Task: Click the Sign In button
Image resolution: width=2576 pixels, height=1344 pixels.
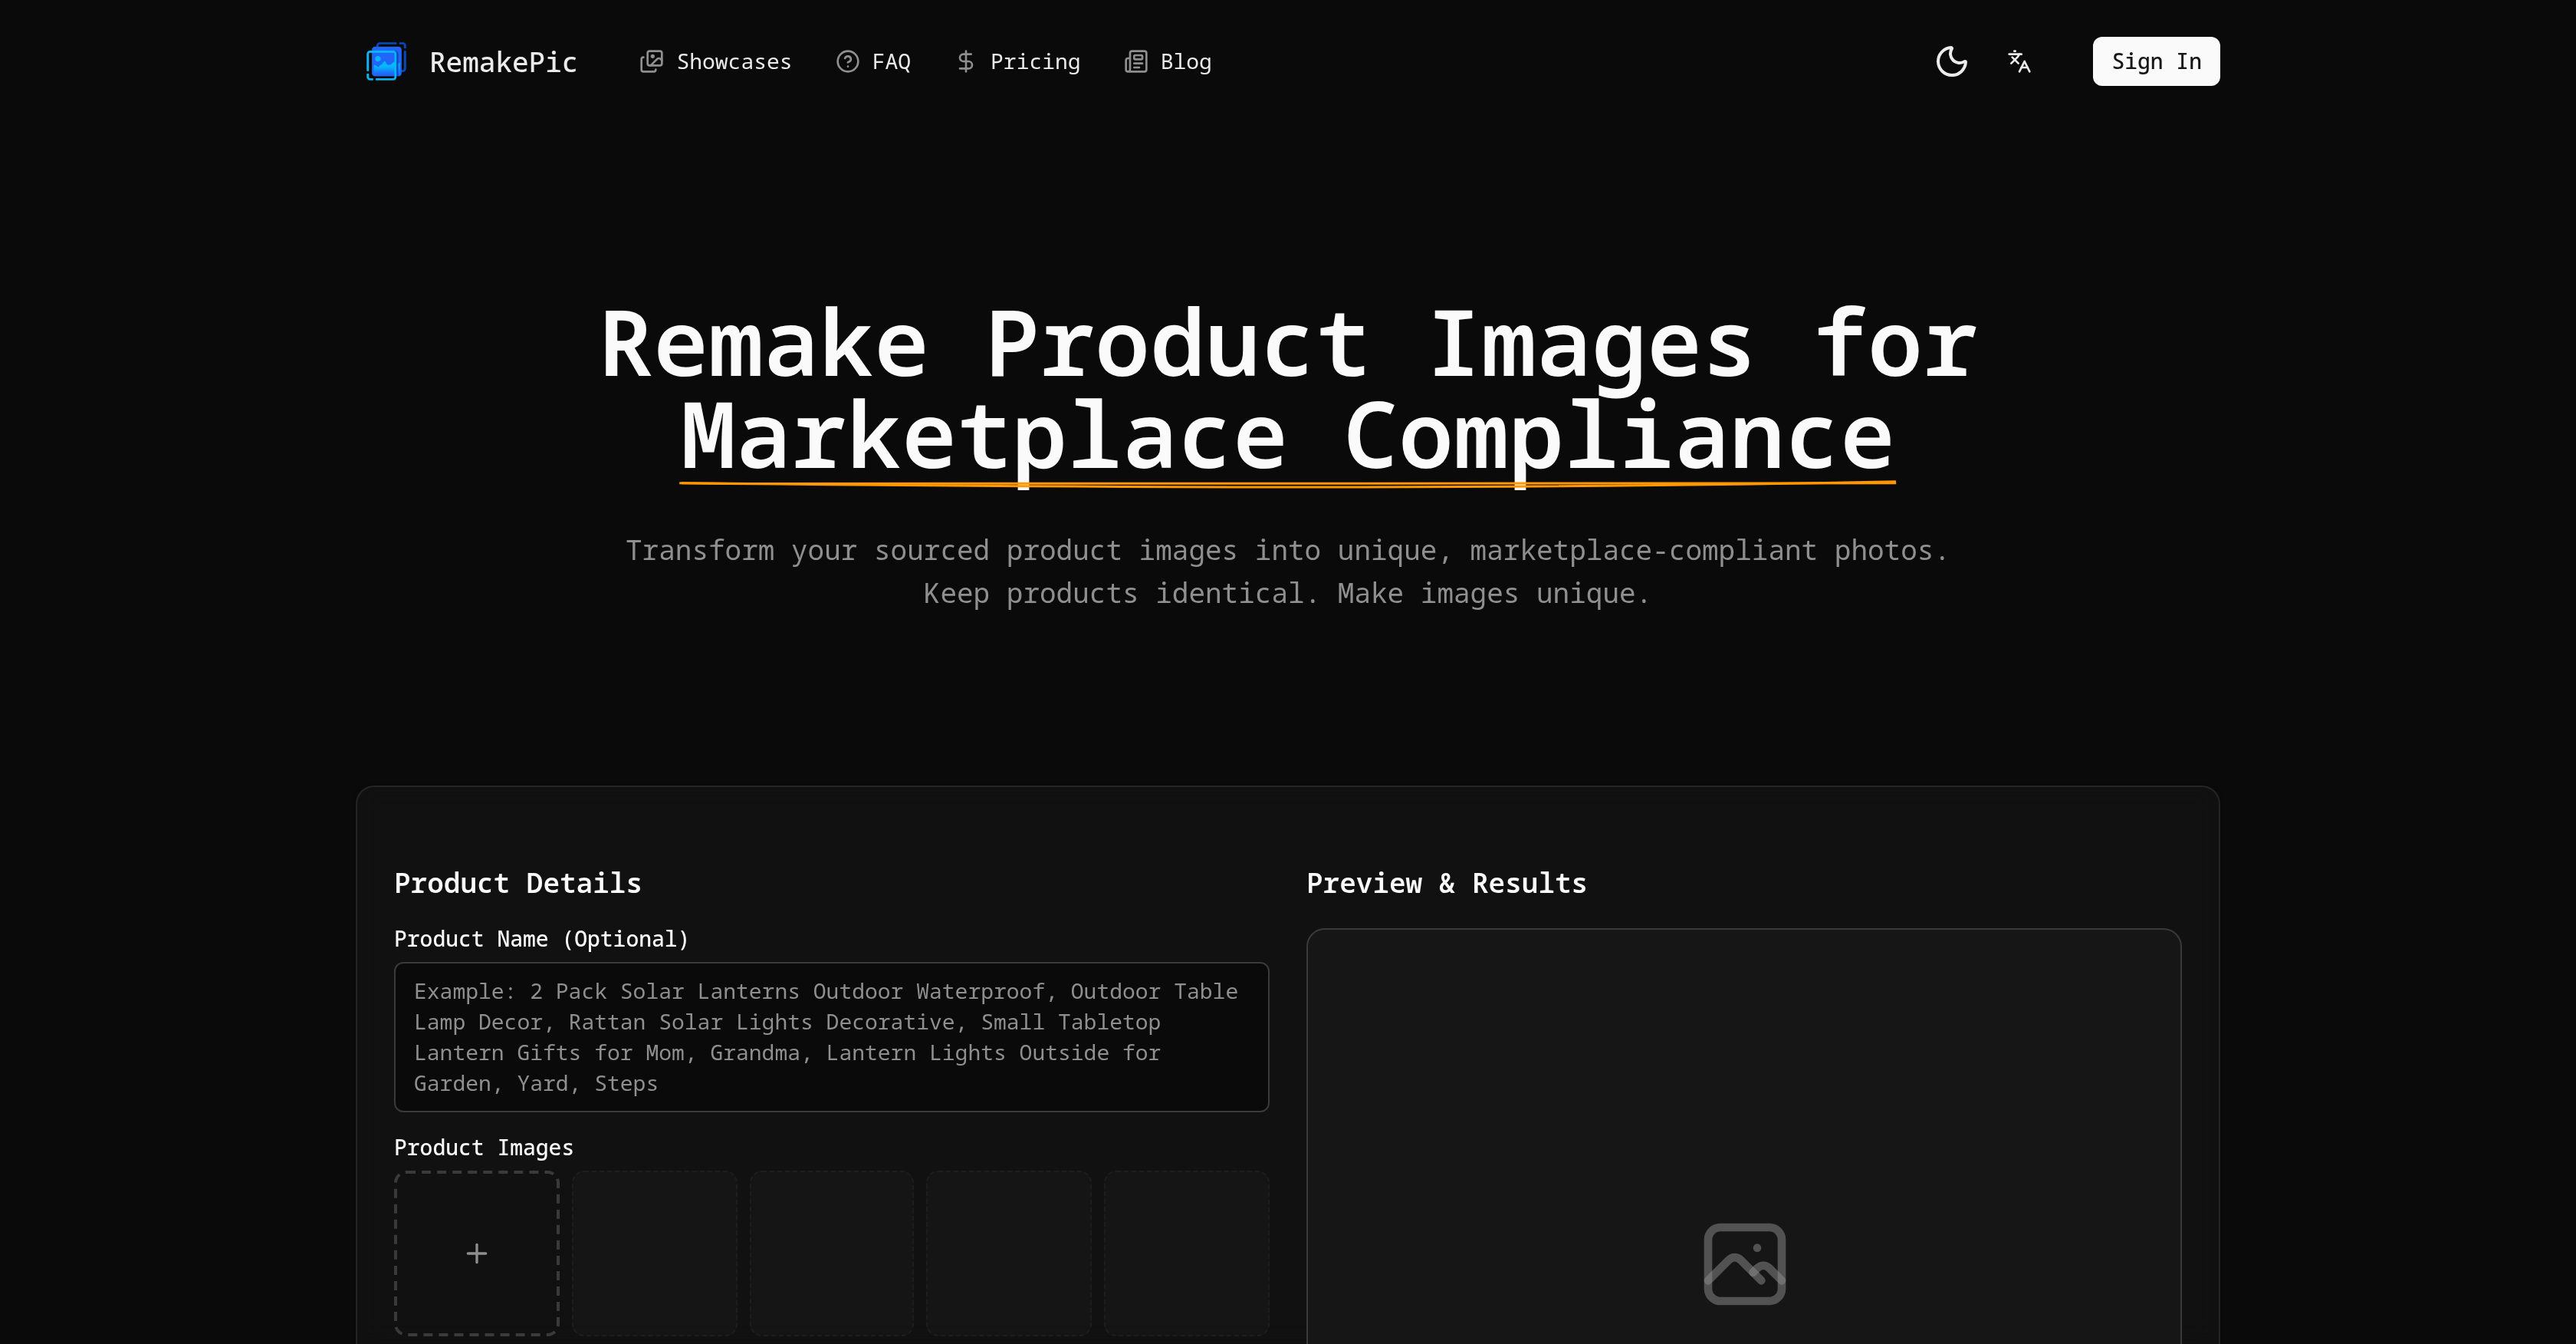Action: tap(2156, 61)
